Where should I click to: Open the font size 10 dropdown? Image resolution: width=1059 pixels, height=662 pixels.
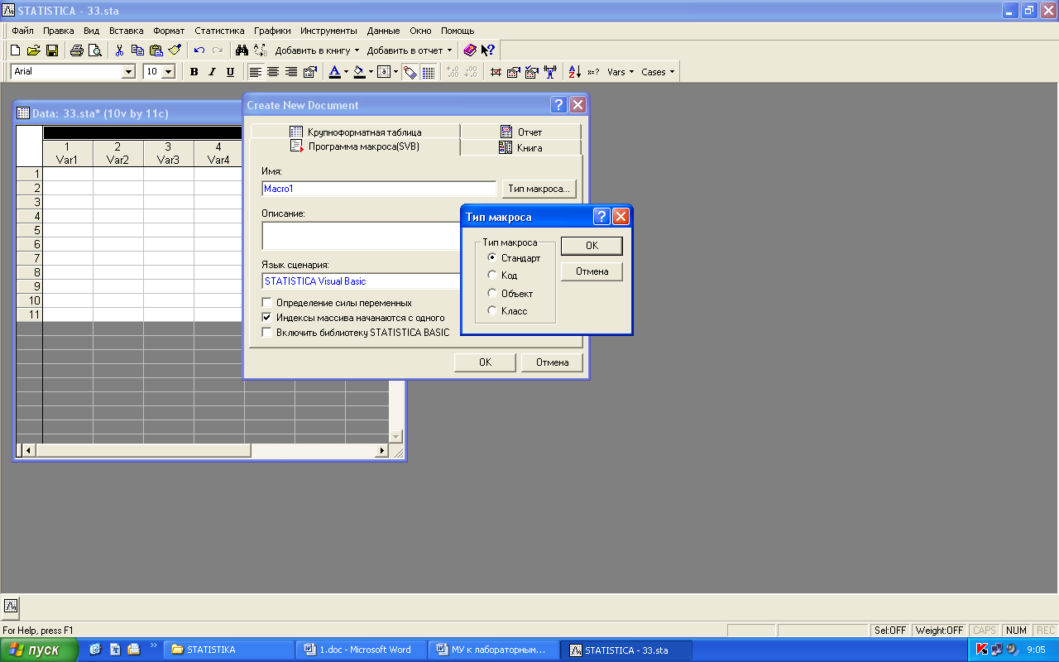pyautogui.click(x=169, y=72)
